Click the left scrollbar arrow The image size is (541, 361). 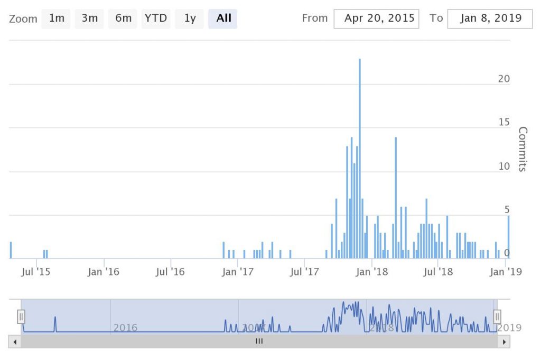[x=15, y=341]
